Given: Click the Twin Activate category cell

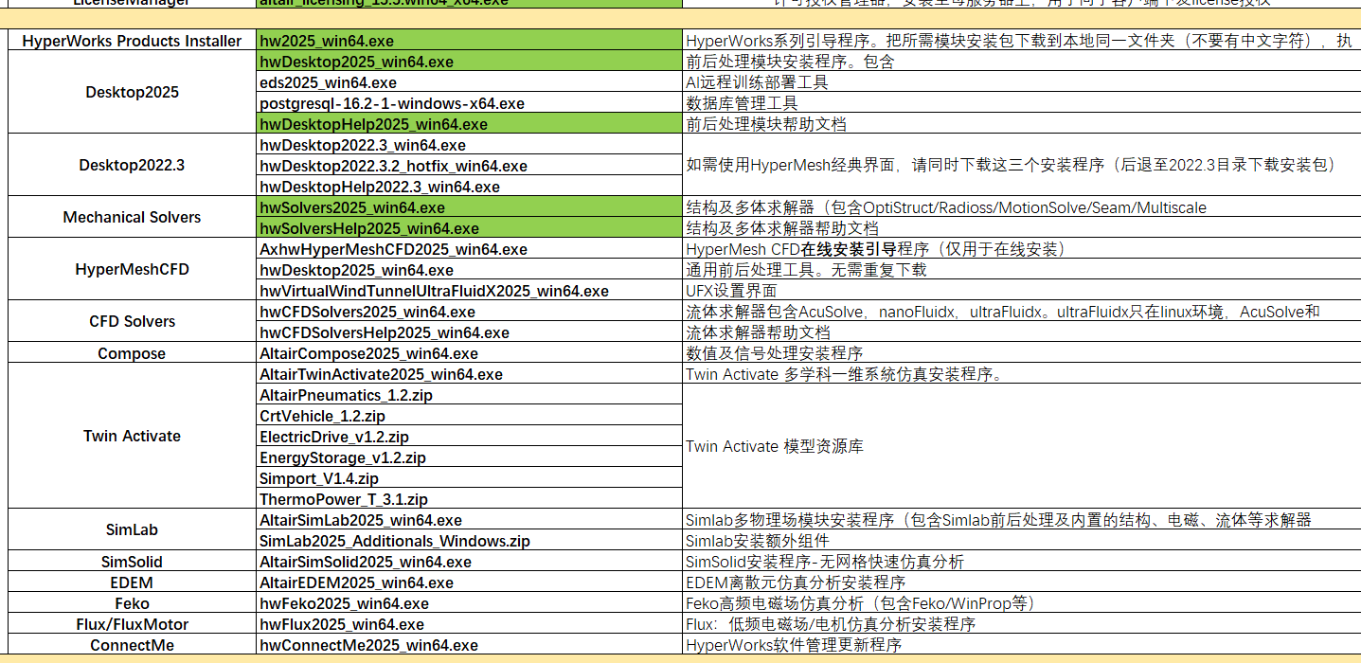Looking at the screenshot, I should coord(132,436).
